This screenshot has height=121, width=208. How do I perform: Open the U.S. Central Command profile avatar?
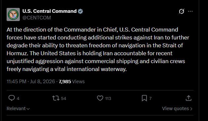pos(13,14)
